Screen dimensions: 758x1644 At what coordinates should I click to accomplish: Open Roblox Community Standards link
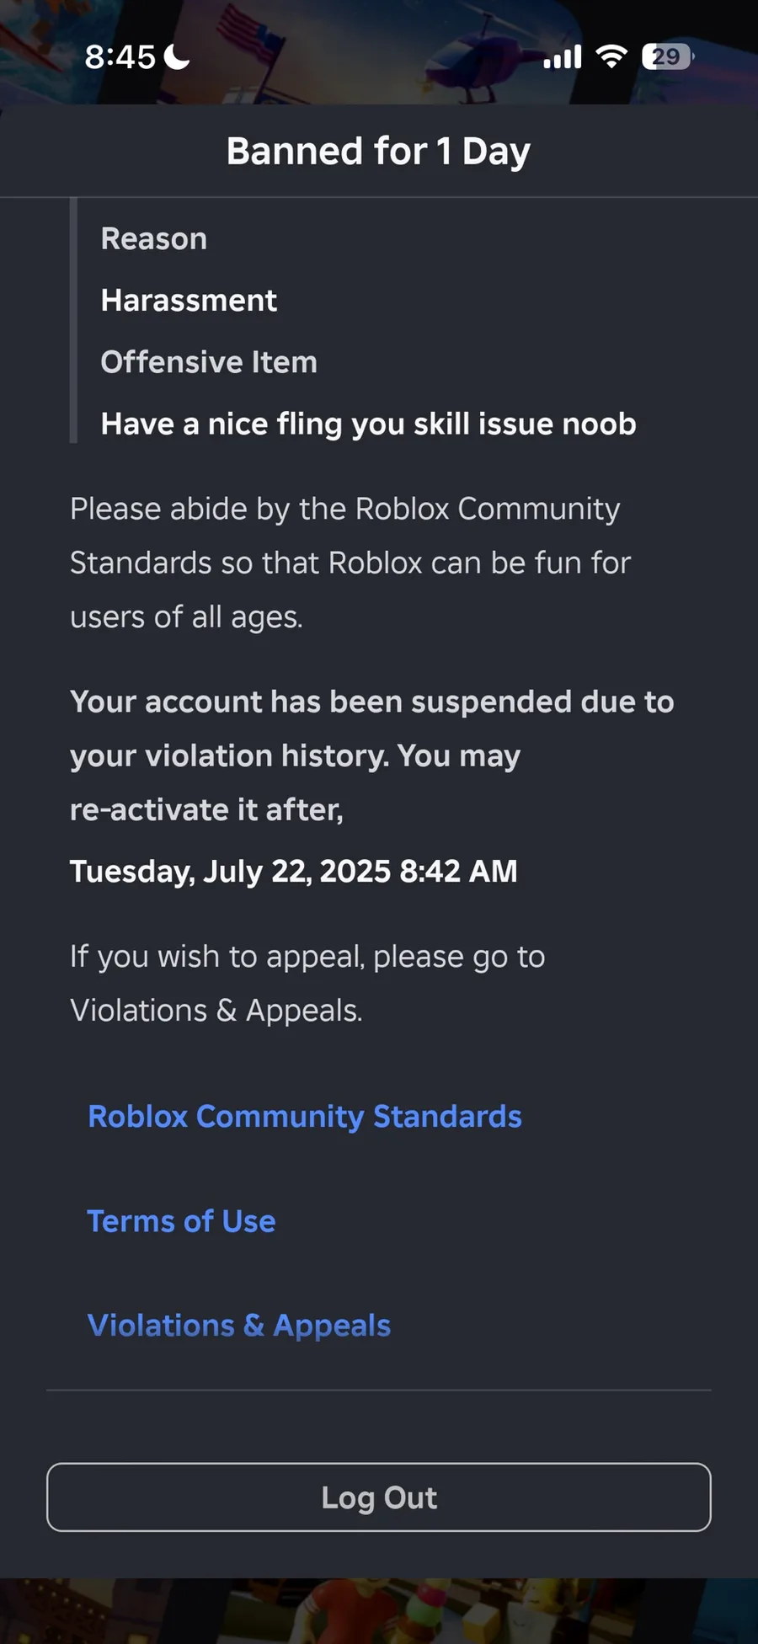(305, 1116)
